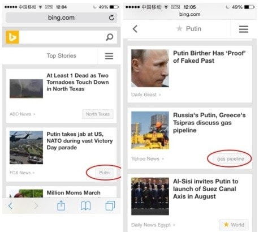
Task: Open the North Texas tornadoes headline
Action: (x=77, y=82)
